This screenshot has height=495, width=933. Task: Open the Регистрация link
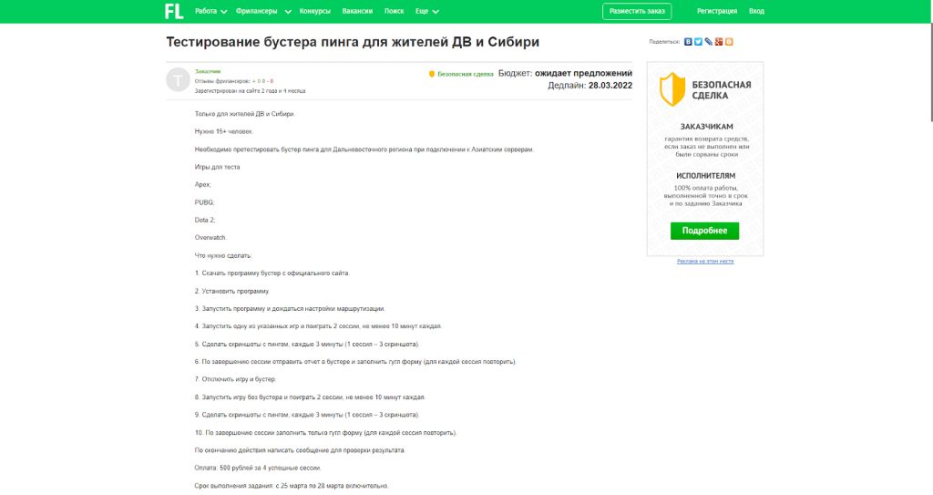pyautogui.click(x=716, y=11)
